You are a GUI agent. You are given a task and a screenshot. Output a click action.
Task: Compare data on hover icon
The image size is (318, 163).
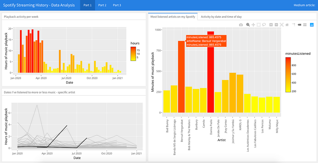305,25
